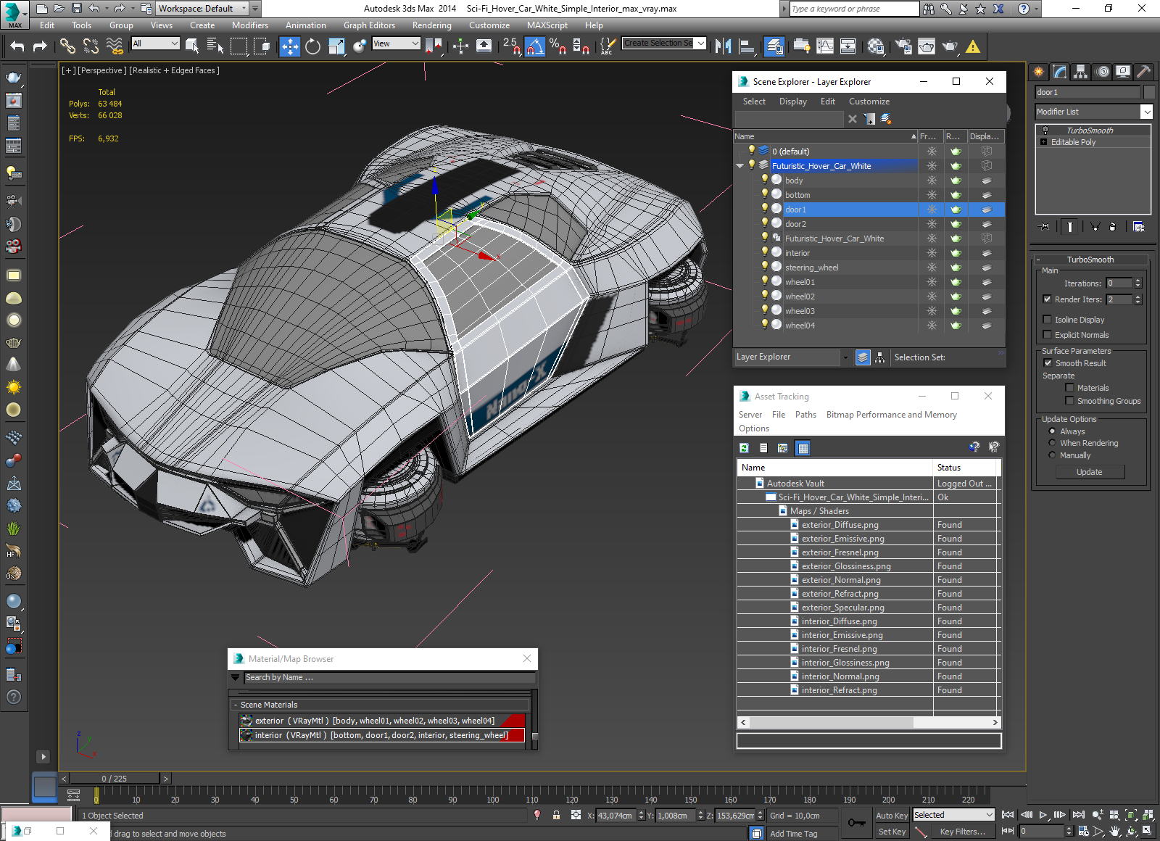Select the exterior VRayMtl material row
Viewport: 1160px width, 841px height.
tap(382, 721)
